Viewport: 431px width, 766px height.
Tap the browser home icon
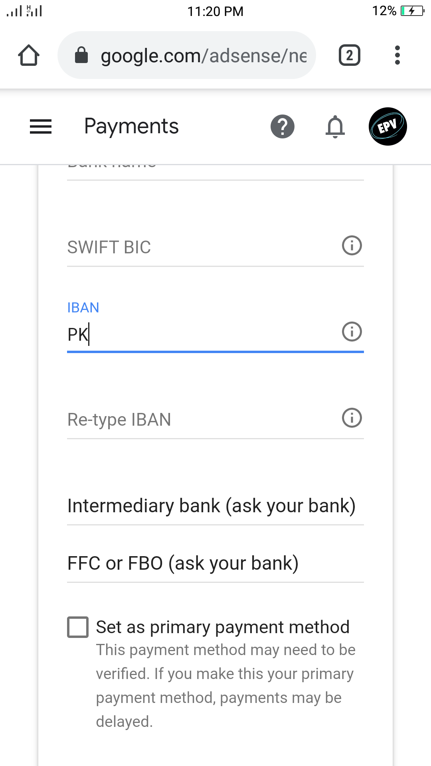(29, 55)
